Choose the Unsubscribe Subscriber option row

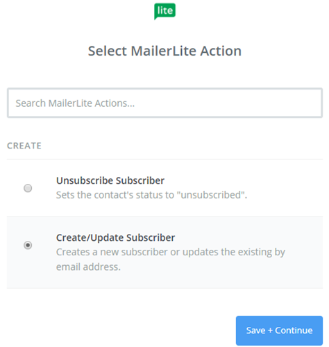164,188
